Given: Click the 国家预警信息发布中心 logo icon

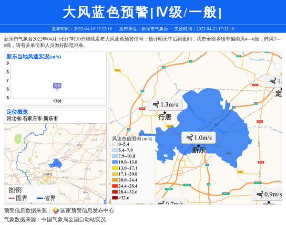Looking at the screenshot, I should click(56, 211).
